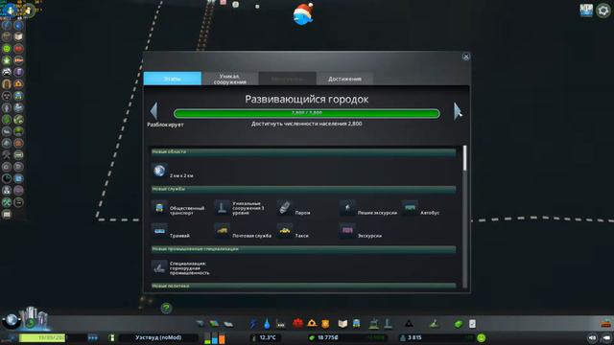Open the Healthcare red cross menu

click(297, 324)
